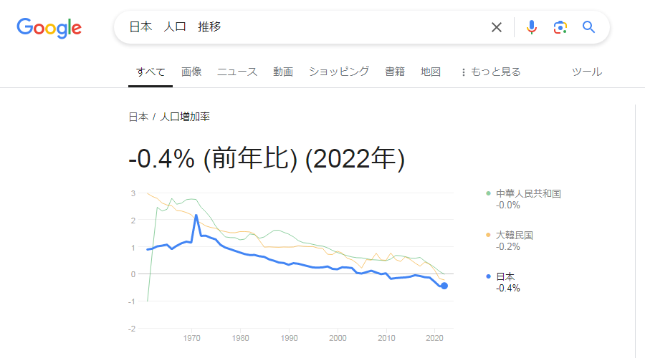Open the 動画 results tab

click(x=283, y=72)
